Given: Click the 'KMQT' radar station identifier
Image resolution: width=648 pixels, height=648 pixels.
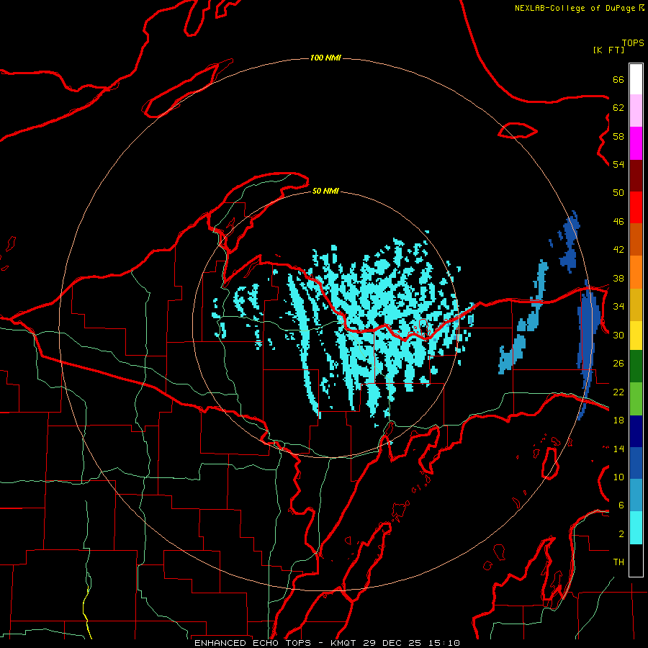Looking at the screenshot, I should click(x=344, y=643).
